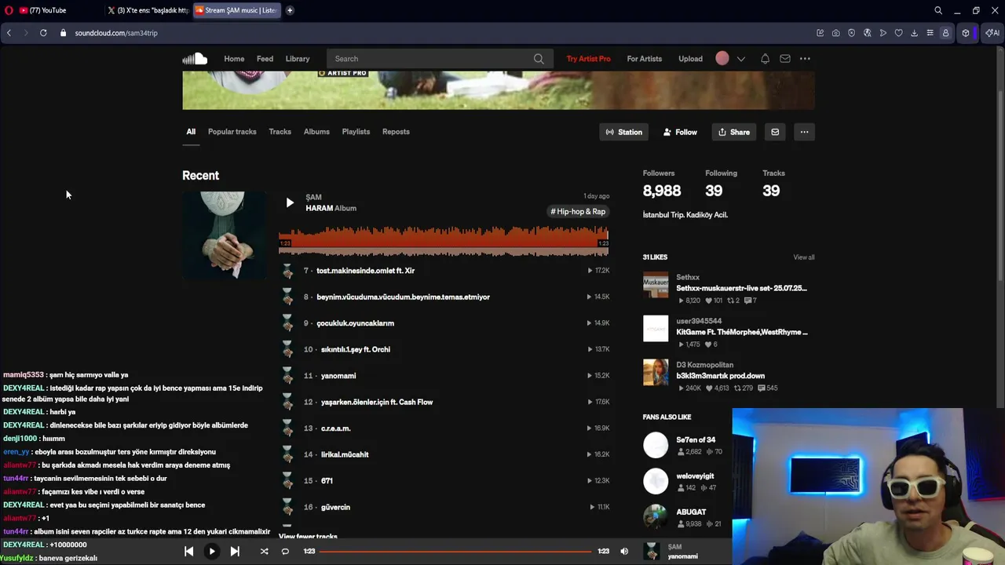Follow the artist ŞAM
The width and height of the screenshot is (1005, 565).
tap(679, 132)
